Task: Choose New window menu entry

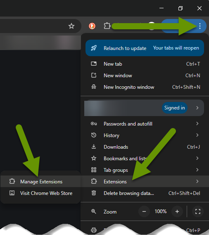Action: pos(145,76)
